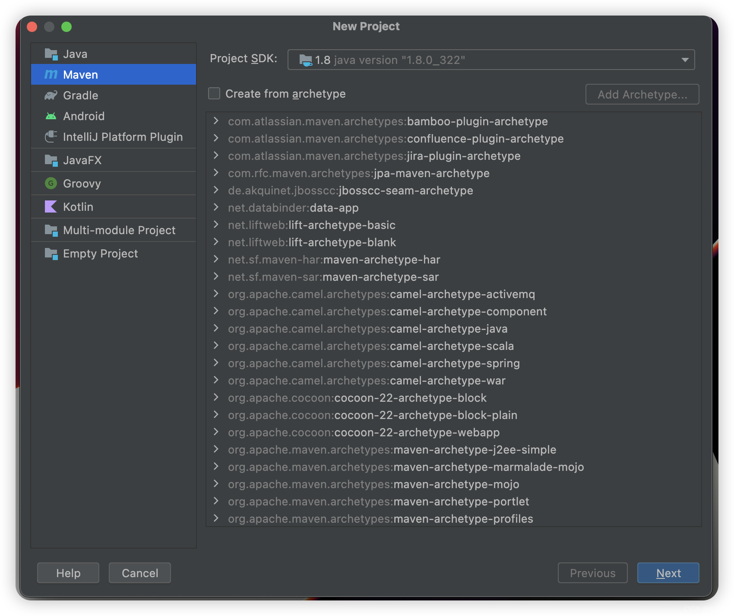Click the Groovy green circle icon

51,184
